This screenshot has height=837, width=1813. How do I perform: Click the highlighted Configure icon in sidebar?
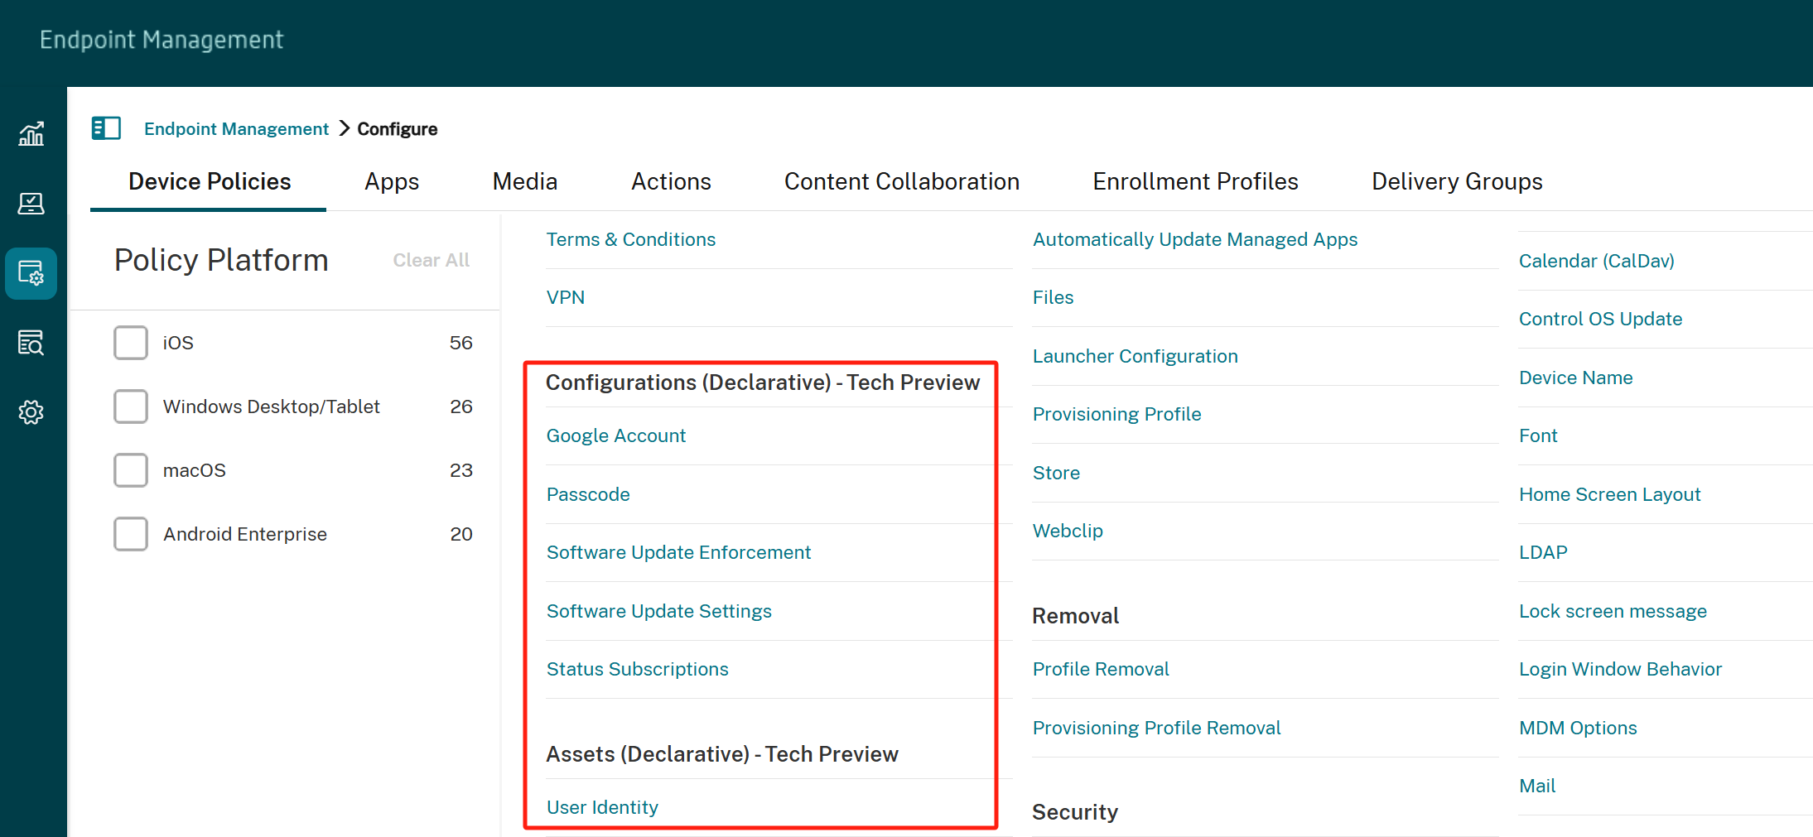[31, 273]
